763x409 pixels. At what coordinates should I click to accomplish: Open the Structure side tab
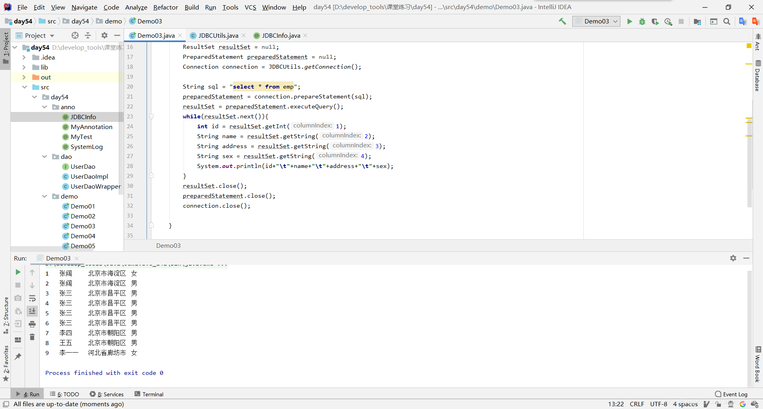click(6, 315)
